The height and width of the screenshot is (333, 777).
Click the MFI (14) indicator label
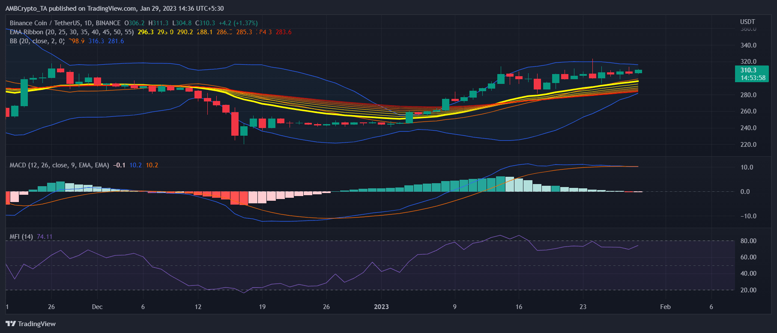tap(21, 237)
